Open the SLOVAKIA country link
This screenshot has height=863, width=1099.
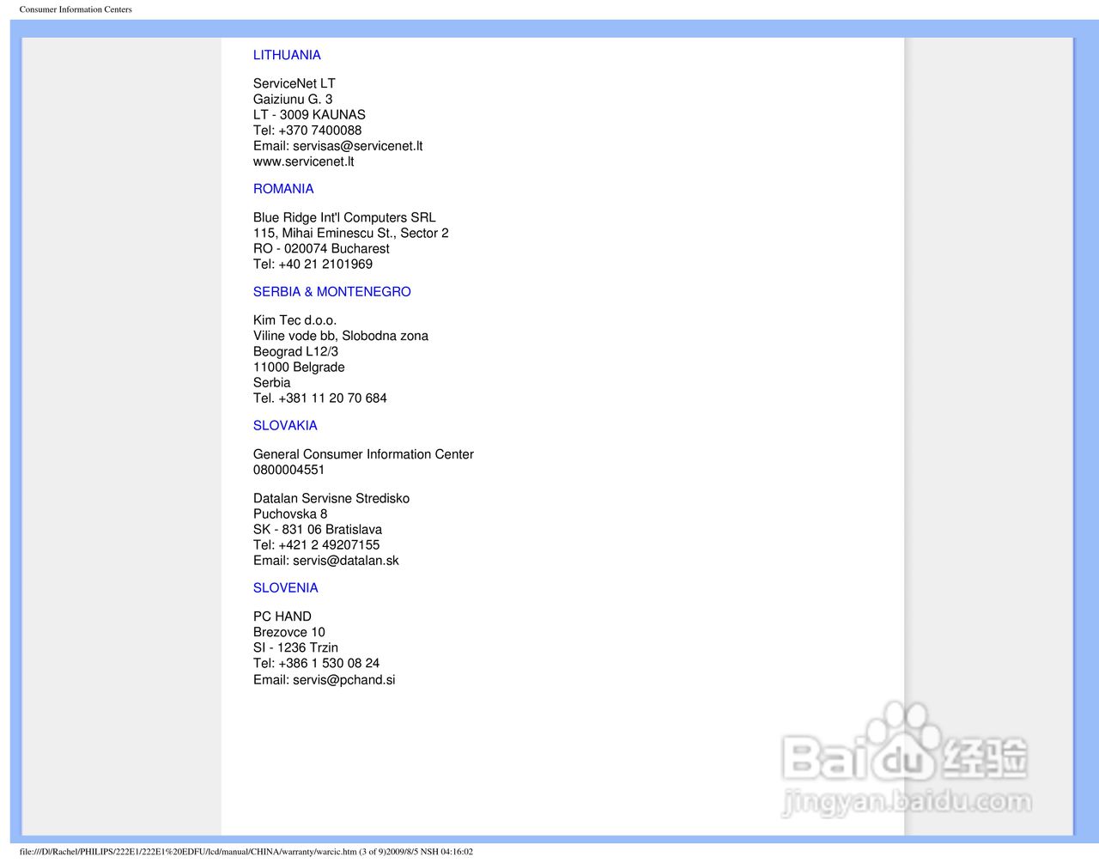point(285,426)
